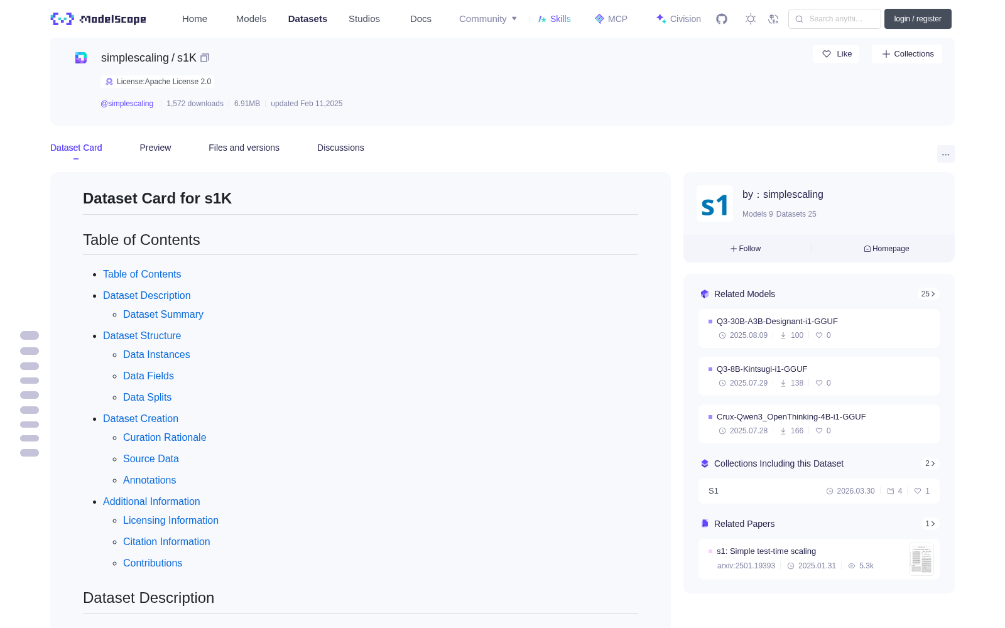The height and width of the screenshot is (628, 1005).
Task: Switch the site language with the translate icon
Action: point(774,19)
